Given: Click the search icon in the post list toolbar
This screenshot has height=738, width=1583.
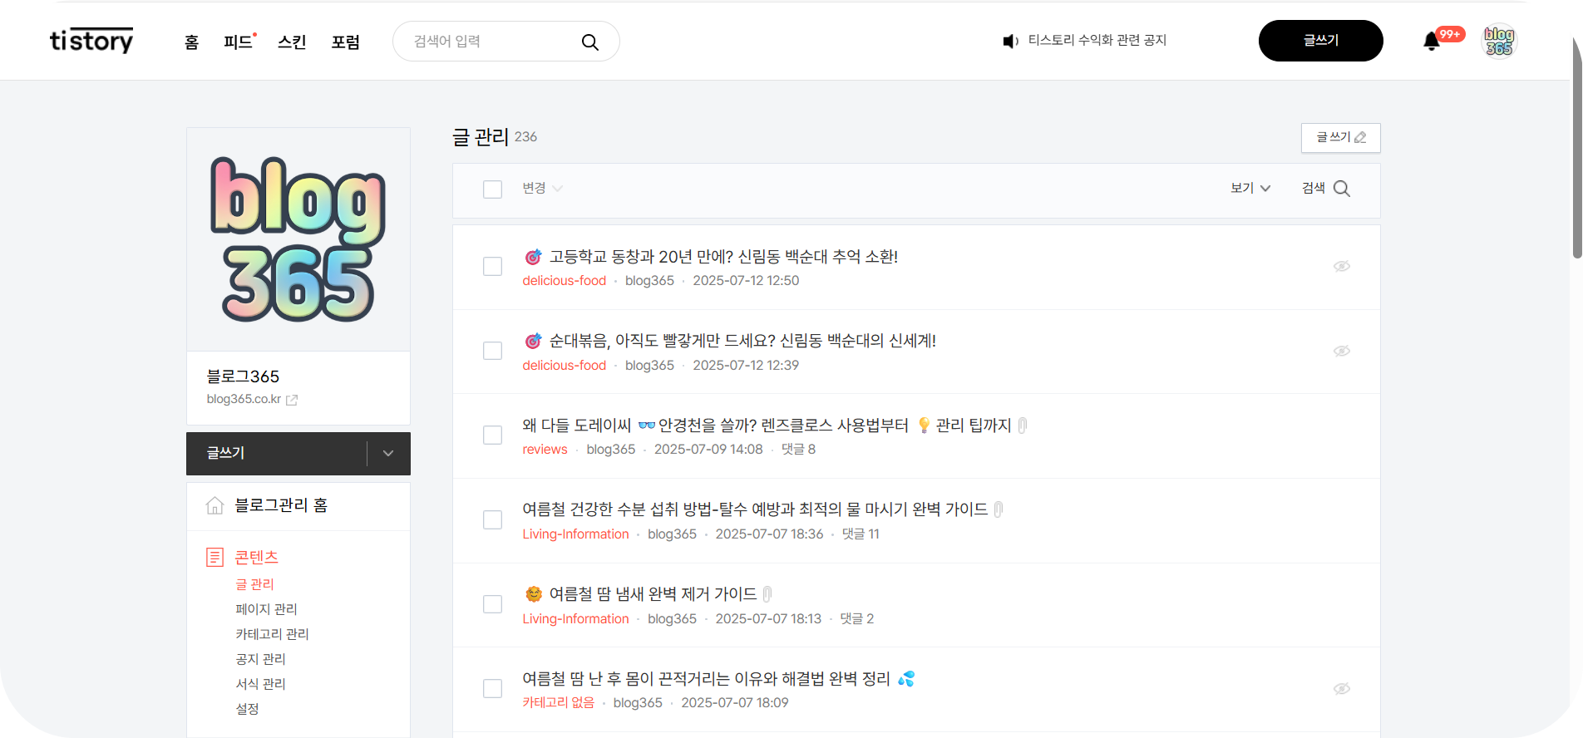Looking at the screenshot, I should tap(1342, 189).
